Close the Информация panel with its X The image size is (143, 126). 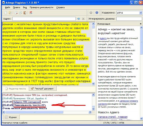coord(141,24)
